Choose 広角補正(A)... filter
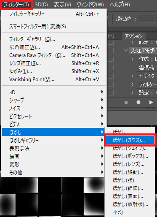 tap(54, 47)
